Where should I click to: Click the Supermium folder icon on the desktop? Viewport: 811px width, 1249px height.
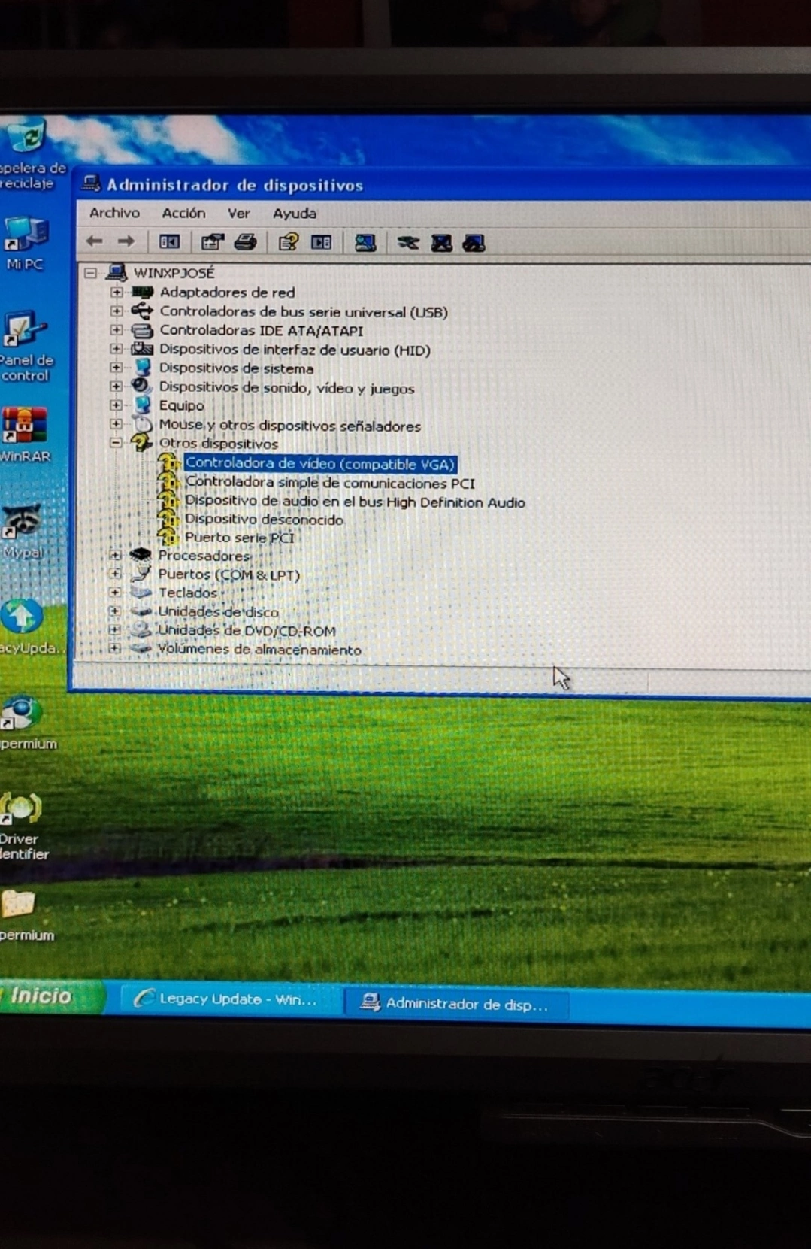18,904
